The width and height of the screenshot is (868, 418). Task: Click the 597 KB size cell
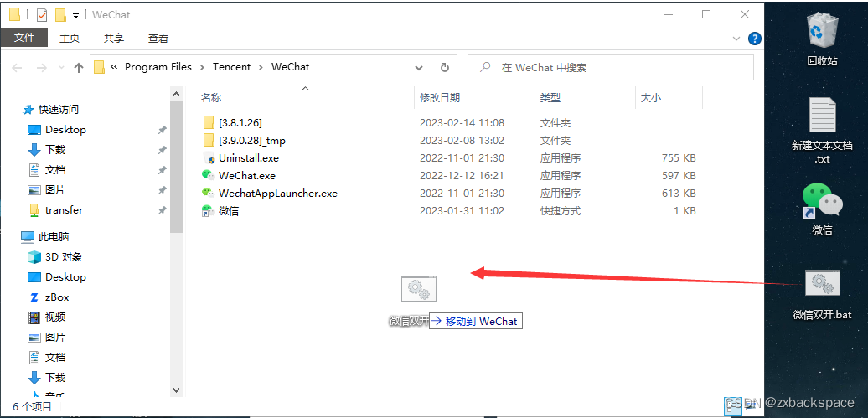[679, 176]
